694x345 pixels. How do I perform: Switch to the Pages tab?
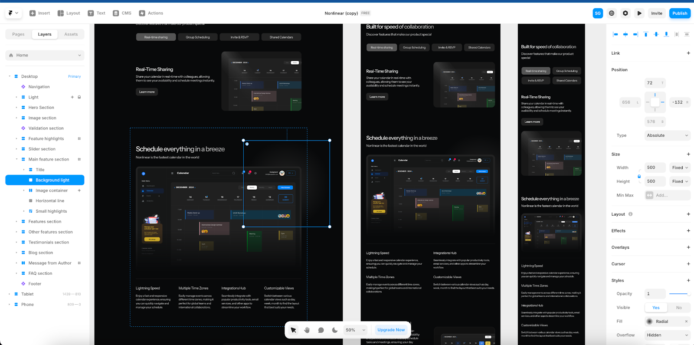pos(18,34)
